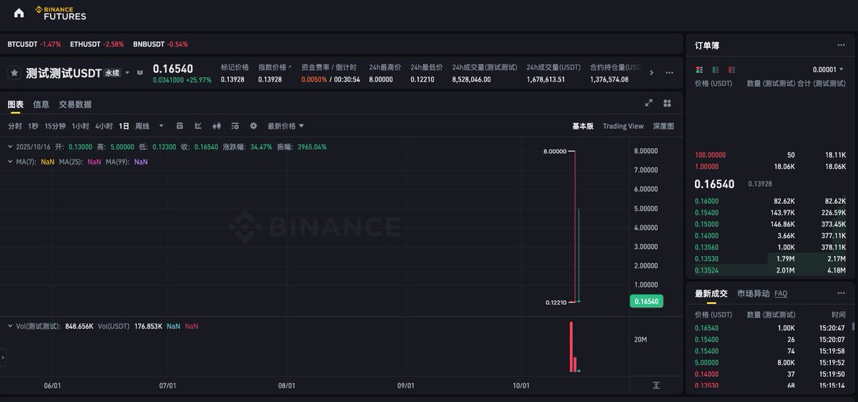Switch to the 最新成交 tab
The image size is (858, 402).
click(711, 293)
